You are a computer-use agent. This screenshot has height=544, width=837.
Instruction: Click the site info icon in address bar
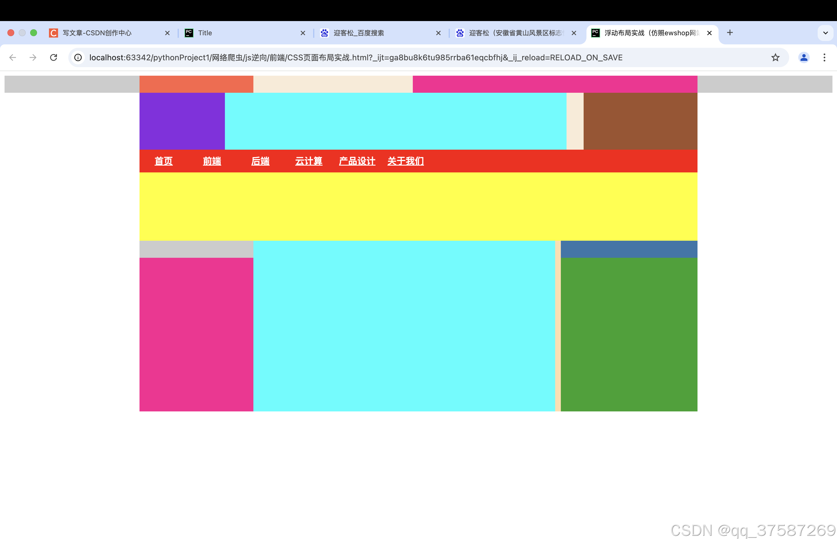click(x=78, y=57)
